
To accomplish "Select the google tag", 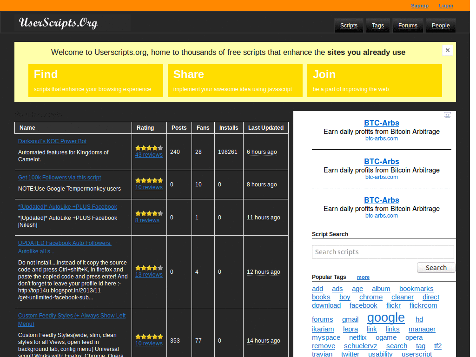I will click(x=386, y=317).
